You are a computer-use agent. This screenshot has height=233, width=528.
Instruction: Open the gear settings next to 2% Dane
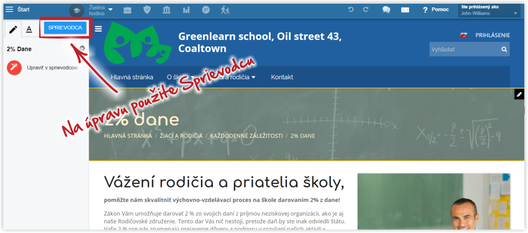tap(82, 49)
